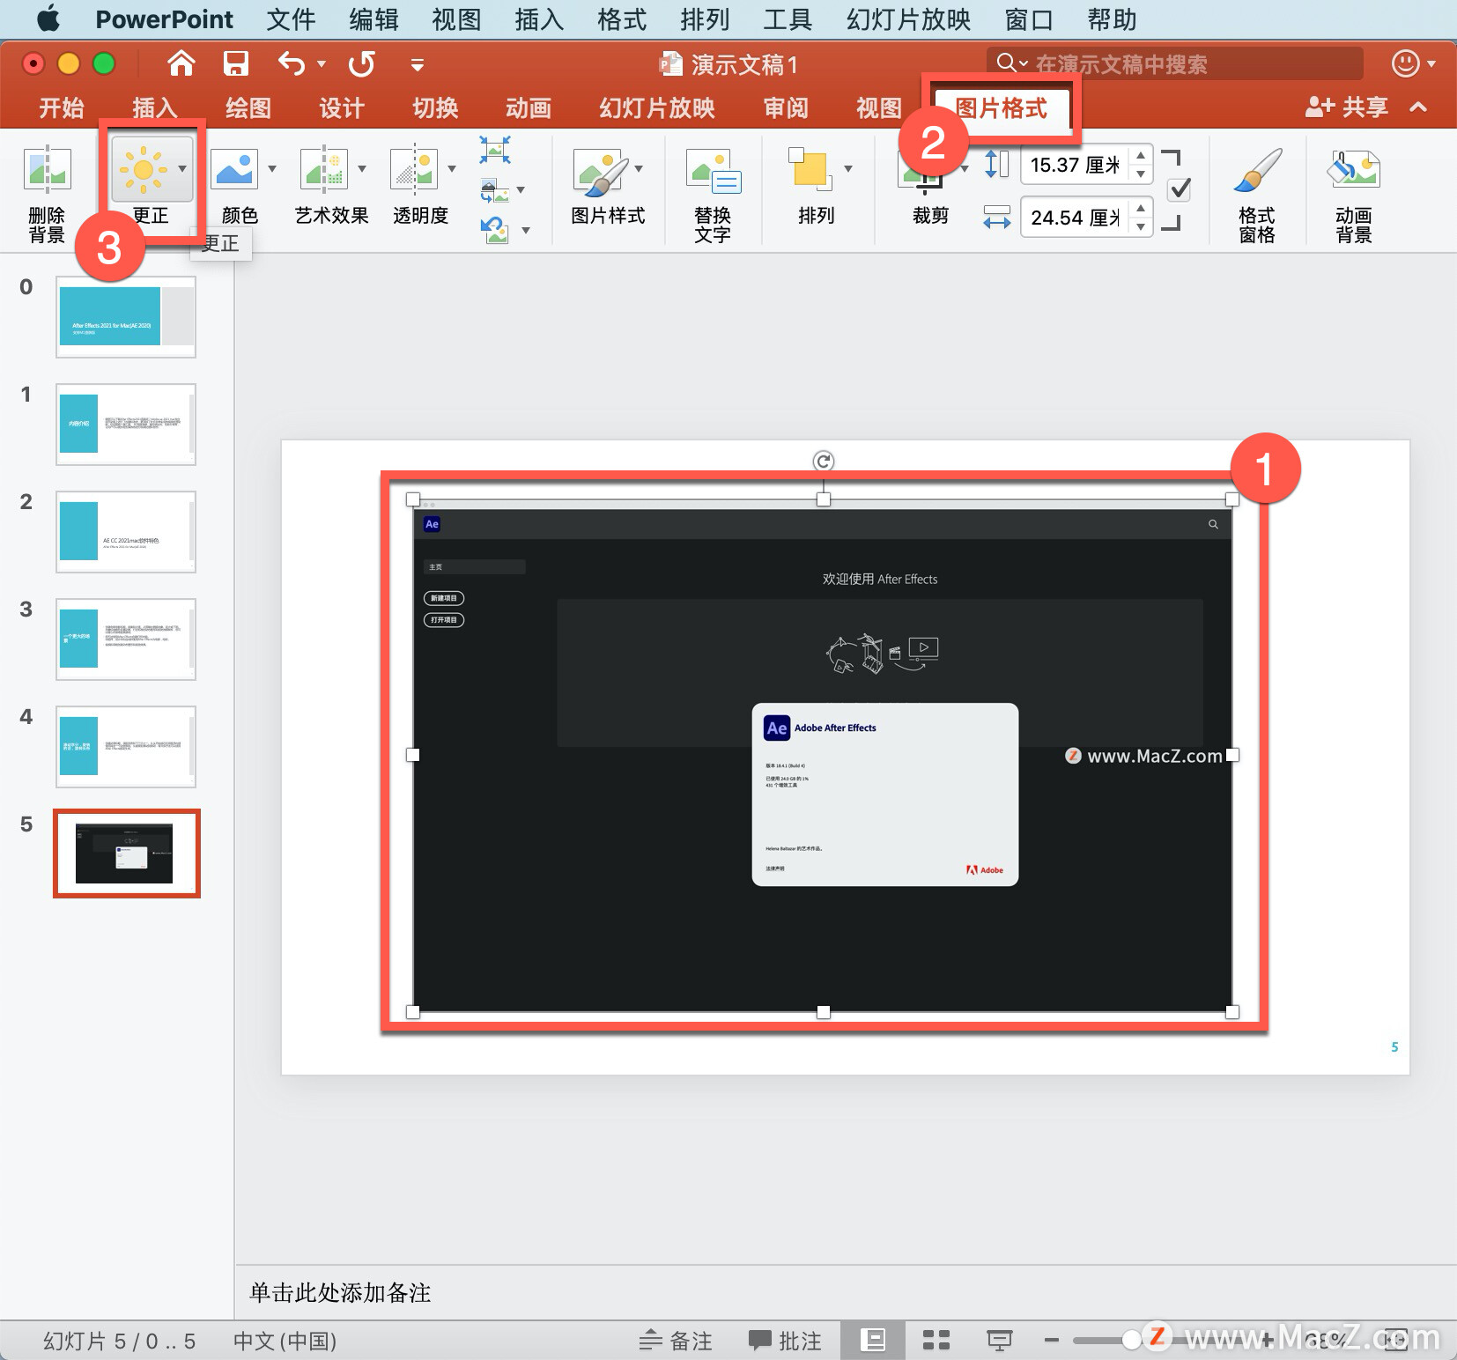Expand the Arrange (排列) dropdown arrow
The height and width of the screenshot is (1360, 1457).
click(x=848, y=169)
